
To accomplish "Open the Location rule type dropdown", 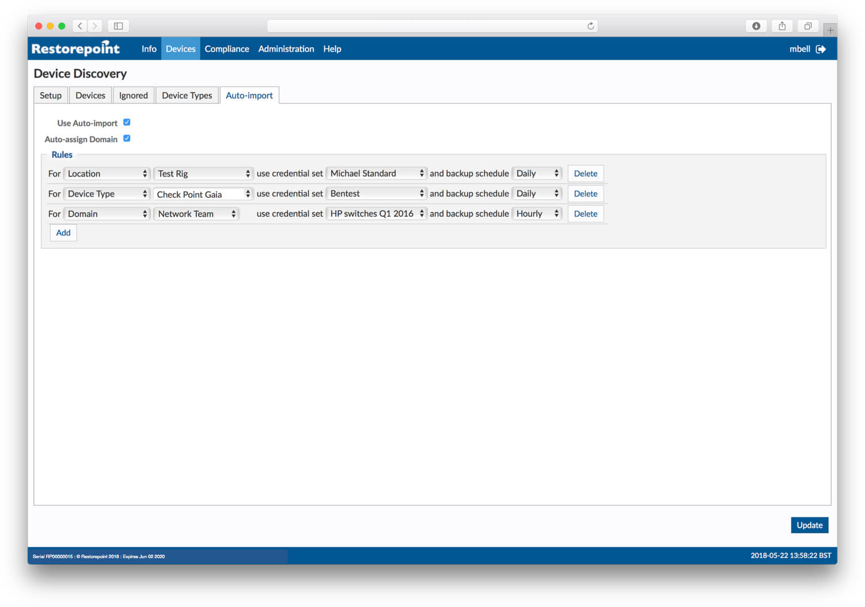I will click(107, 173).
